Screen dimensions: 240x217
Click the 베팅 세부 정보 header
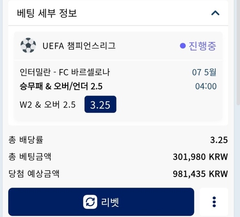click(x=47, y=13)
